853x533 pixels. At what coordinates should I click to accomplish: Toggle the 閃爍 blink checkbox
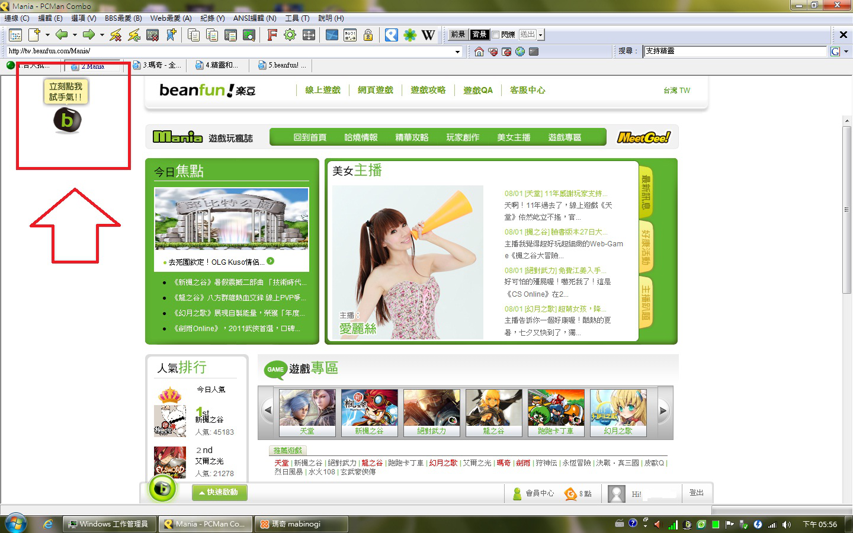[x=495, y=35]
